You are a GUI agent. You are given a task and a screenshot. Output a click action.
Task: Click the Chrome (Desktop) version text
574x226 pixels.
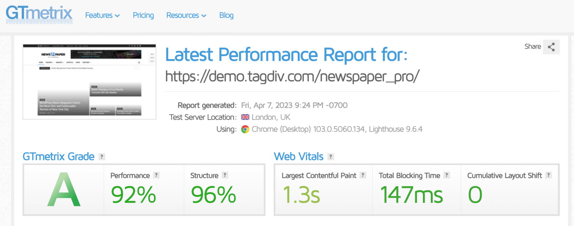(337, 129)
